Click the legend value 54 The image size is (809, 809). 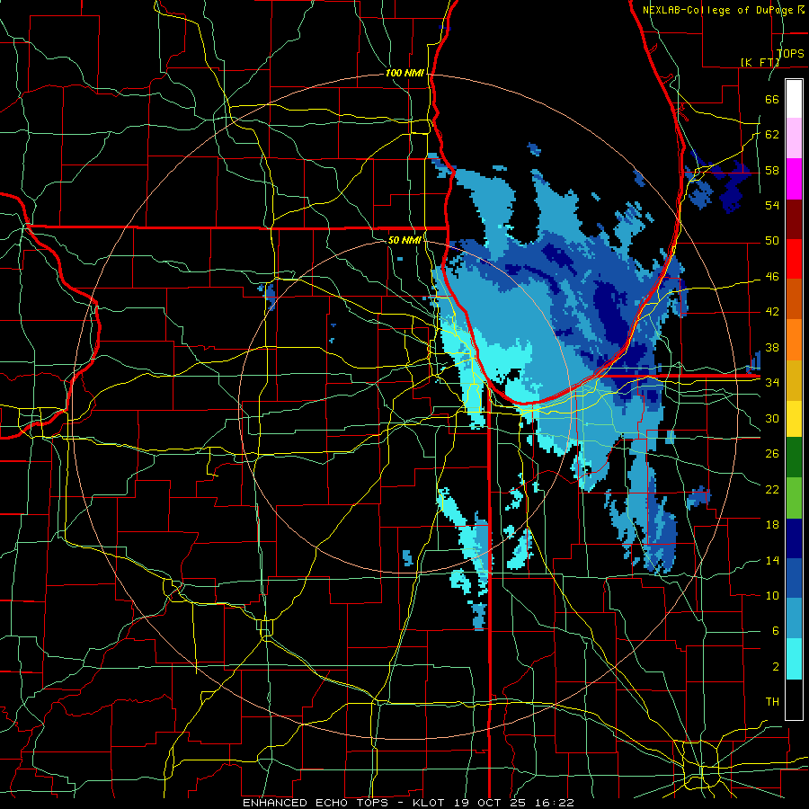[x=772, y=205]
